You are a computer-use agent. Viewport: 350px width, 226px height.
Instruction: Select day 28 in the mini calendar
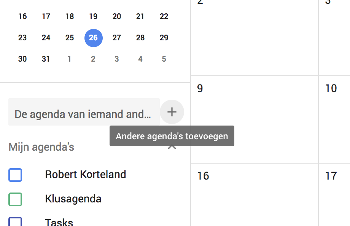140,38
